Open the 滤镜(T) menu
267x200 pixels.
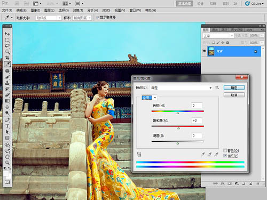click(x=78, y=10)
